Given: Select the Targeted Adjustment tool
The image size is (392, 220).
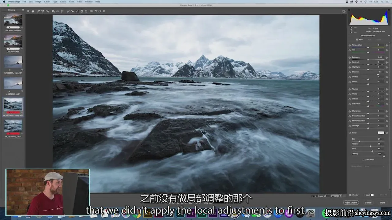Looking at the screenshot, I should pos(47,11).
